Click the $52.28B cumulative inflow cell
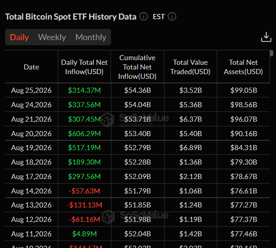 [138, 162]
